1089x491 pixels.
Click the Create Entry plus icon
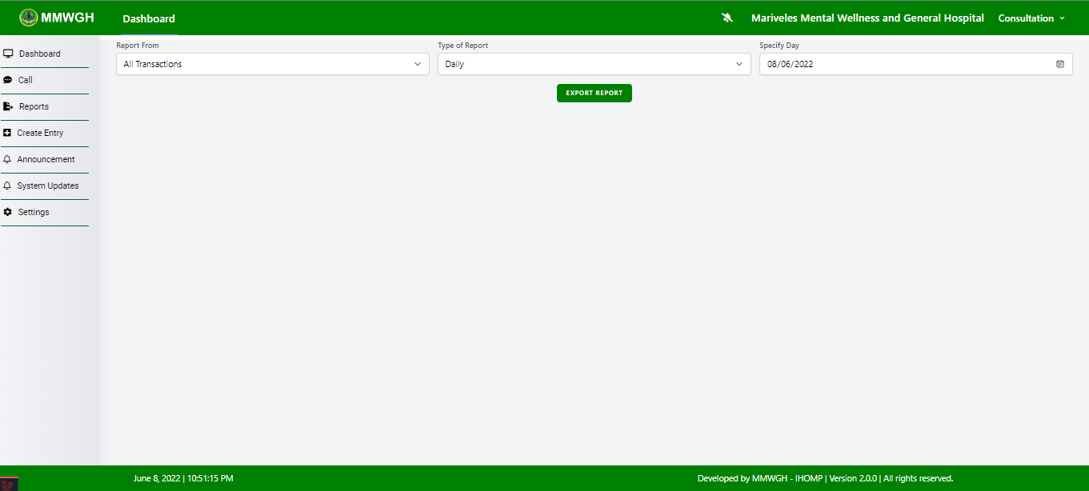click(8, 133)
